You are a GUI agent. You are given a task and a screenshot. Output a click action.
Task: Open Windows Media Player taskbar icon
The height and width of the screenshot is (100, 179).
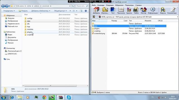click(28, 97)
